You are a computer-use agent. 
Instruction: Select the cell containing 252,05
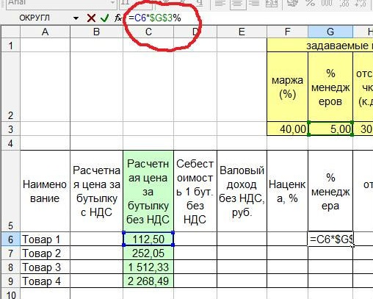148,253
